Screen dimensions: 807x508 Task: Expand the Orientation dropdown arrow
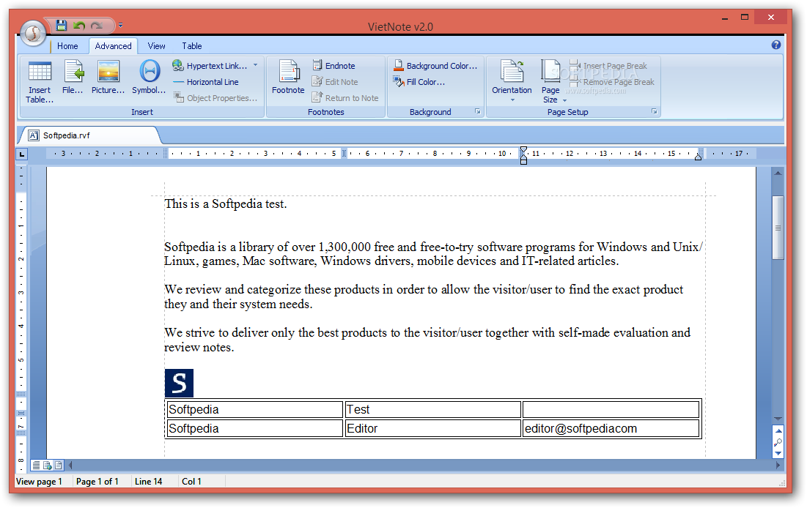[x=512, y=100]
